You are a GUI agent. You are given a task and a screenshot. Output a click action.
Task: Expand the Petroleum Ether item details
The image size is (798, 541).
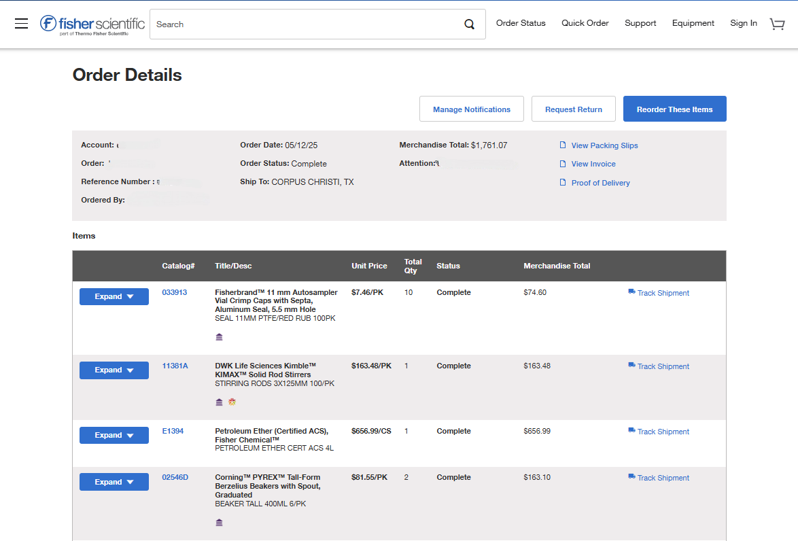(x=114, y=435)
